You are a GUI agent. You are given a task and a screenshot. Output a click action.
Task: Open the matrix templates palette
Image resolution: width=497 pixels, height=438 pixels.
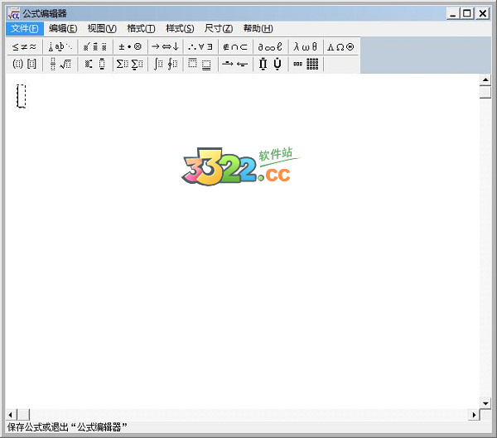[x=305, y=64]
